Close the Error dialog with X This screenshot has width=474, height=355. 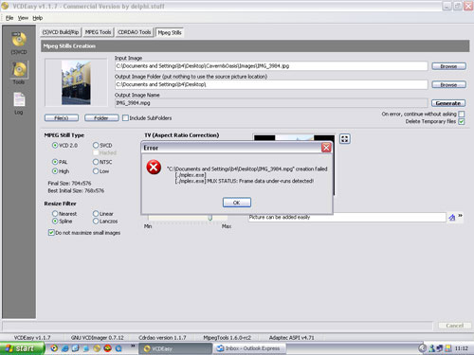(326, 148)
